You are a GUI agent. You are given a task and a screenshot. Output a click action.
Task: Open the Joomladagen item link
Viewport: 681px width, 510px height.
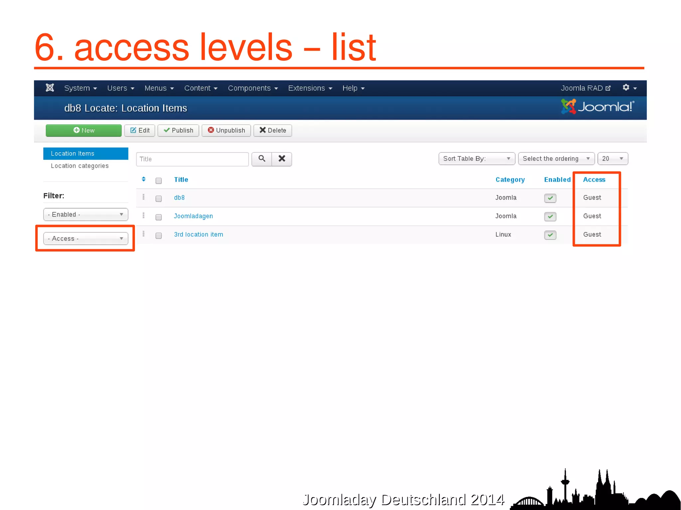[193, 216]
